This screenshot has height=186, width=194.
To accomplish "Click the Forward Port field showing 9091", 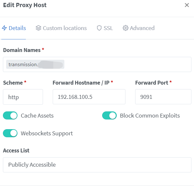I will click(163, 97).
